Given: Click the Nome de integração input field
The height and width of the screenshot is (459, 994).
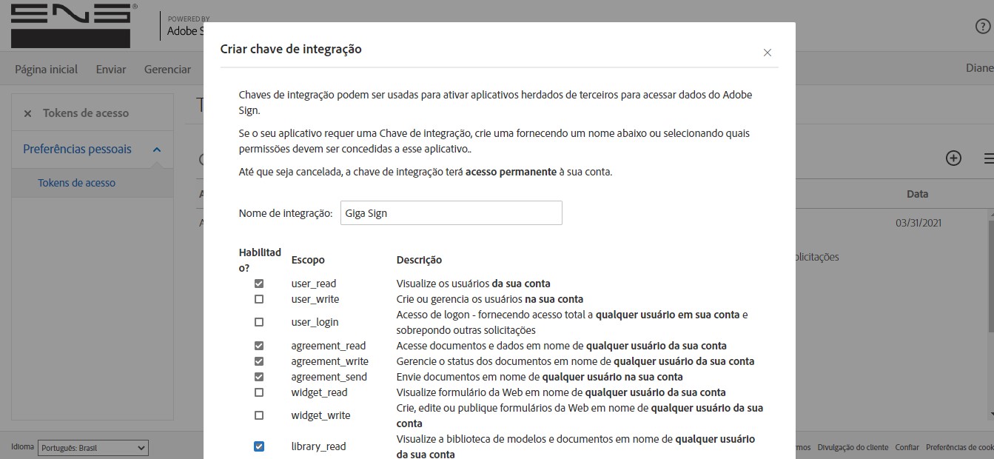Looking at the screenshot, I should coord(451,213).
